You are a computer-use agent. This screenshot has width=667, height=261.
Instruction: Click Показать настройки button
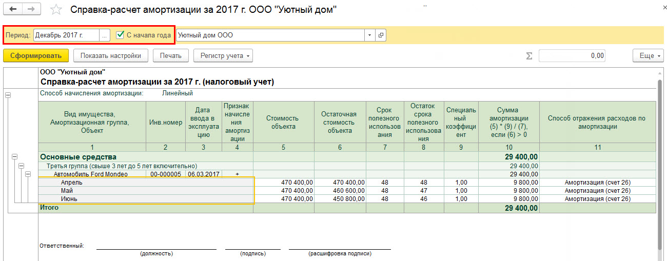pyautogui.click(x=111, y=55)
